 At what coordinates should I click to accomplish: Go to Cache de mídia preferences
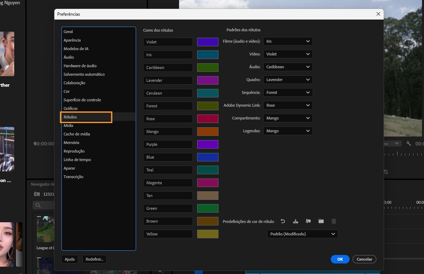tap(99, 134)
